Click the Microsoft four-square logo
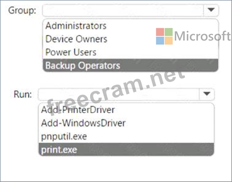The height and width of the screenshot is (182, 232). coord(164,36)
